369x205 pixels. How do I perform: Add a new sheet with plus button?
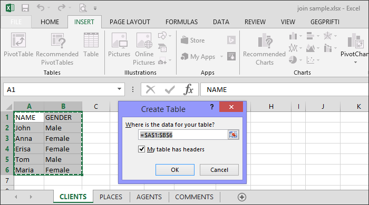pyautogui.click(x=242, y=197)
